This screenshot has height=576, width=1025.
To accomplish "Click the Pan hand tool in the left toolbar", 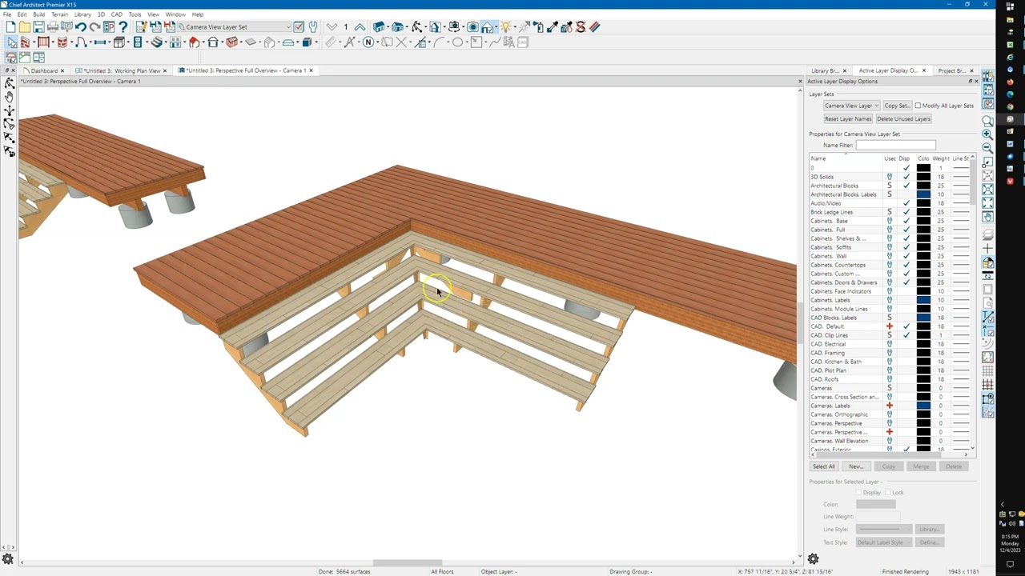I will (9, 97).
